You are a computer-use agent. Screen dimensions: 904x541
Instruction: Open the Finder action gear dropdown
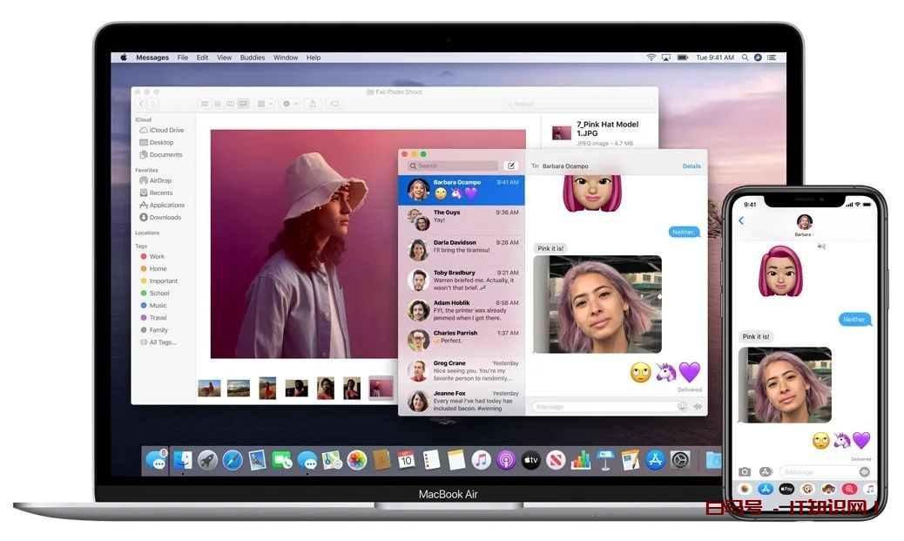(x=289, y=104)
